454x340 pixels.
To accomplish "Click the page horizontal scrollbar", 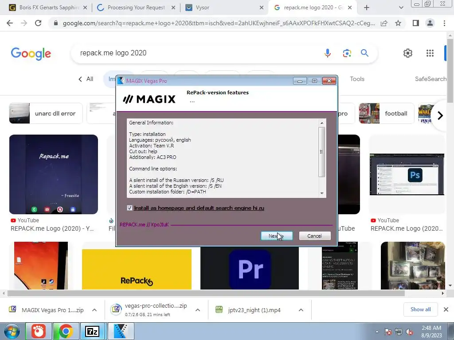I will coord(206,293).
